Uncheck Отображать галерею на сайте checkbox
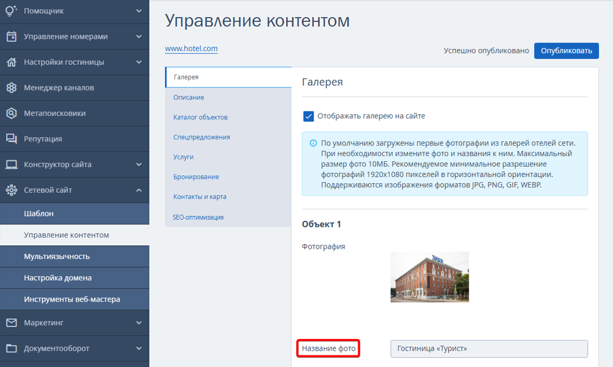Screen dimensions: 613x367 (309, 116)
